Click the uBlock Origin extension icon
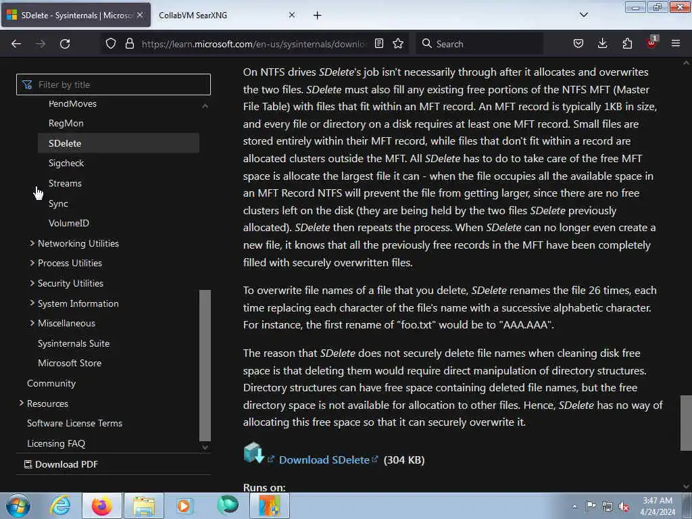Image resolution: width=692 pixels, height=519 pixels. point(652,43)
